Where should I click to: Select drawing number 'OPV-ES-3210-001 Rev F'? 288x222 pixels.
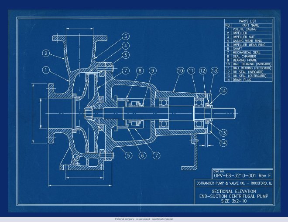(x=242, y=176)
